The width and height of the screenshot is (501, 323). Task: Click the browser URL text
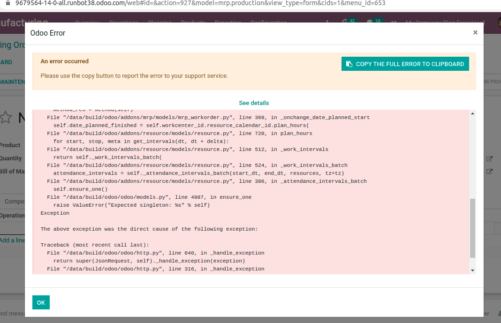tap(200, 3)
